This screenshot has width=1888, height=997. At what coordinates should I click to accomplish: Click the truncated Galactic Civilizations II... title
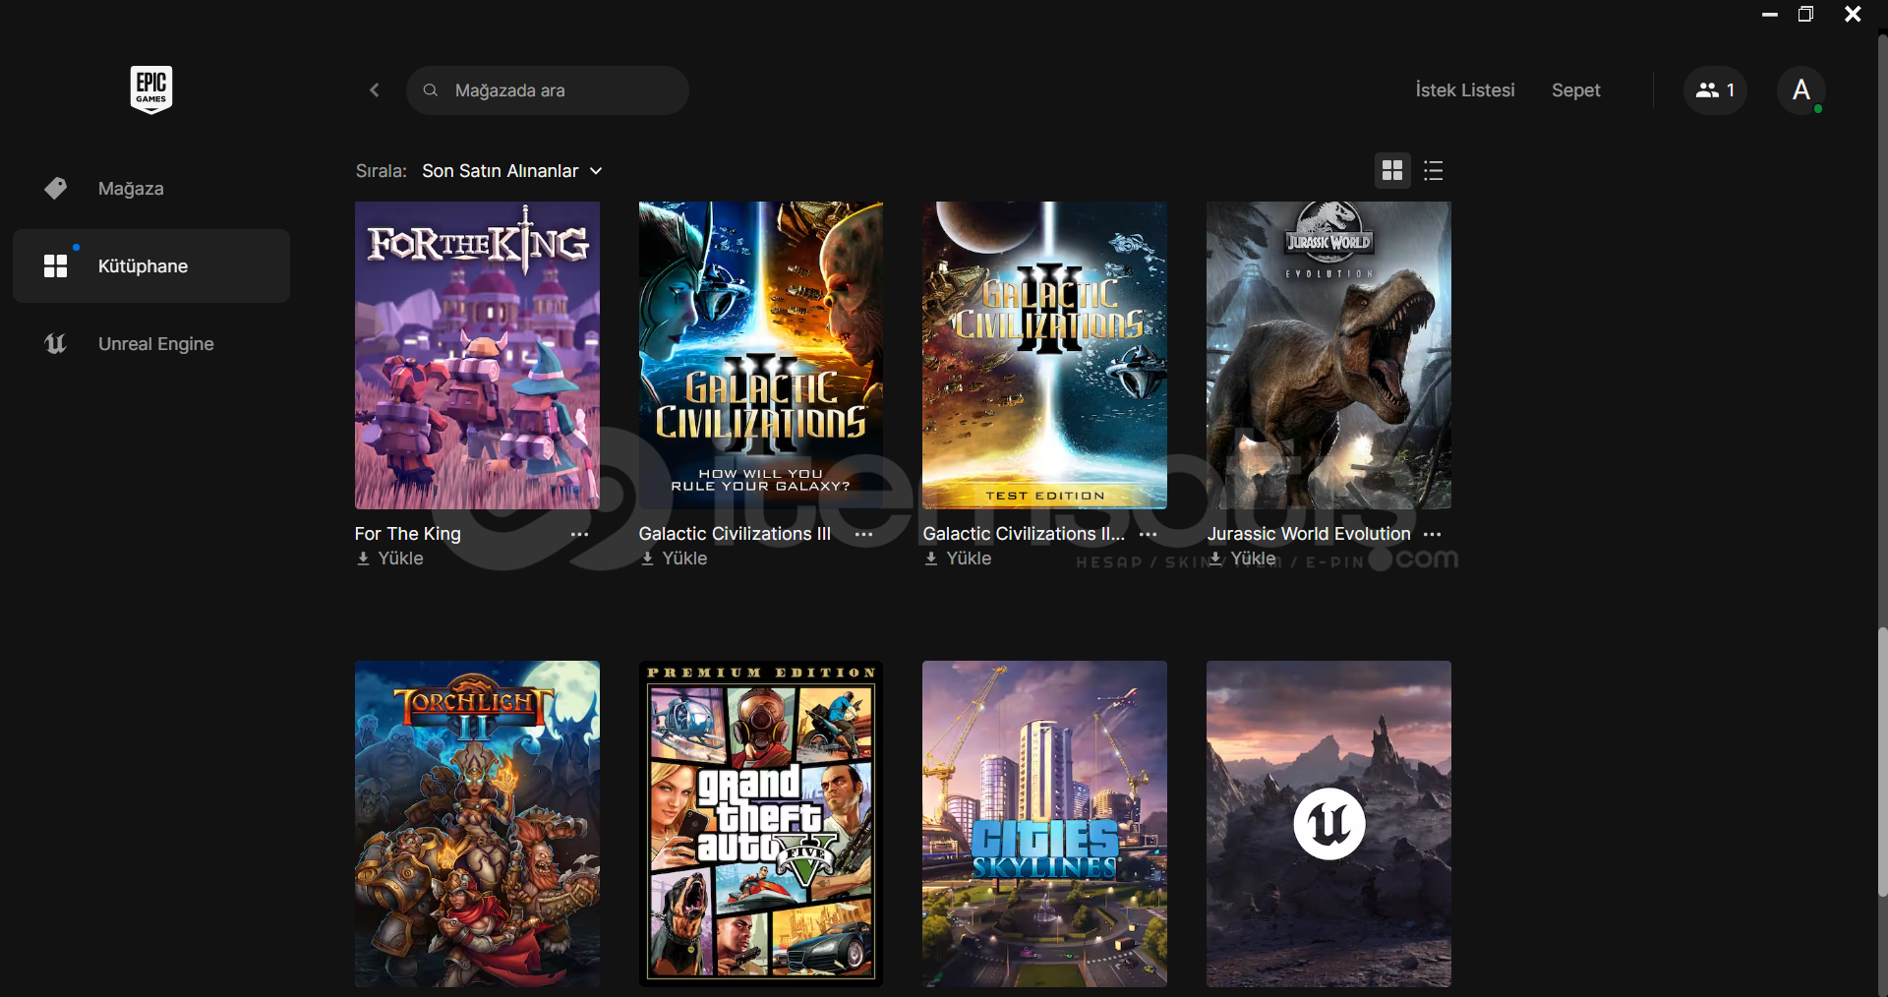coord(1024,534)
